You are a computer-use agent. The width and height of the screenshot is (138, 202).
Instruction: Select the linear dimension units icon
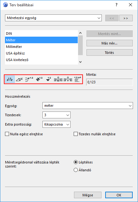(x=10, y=79)
